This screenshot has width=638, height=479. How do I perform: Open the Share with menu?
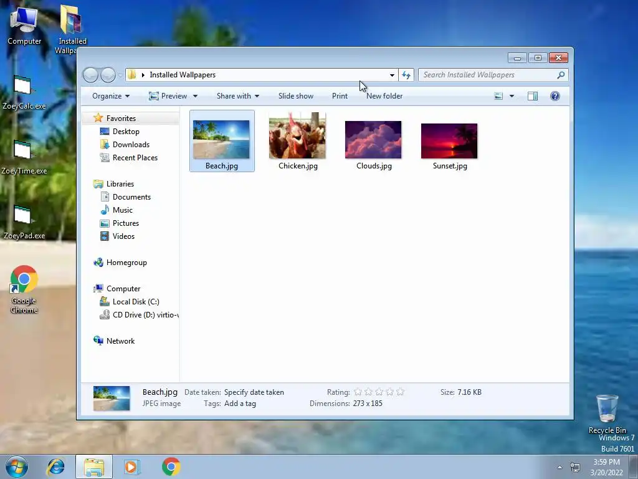click(x=237, y=96)
